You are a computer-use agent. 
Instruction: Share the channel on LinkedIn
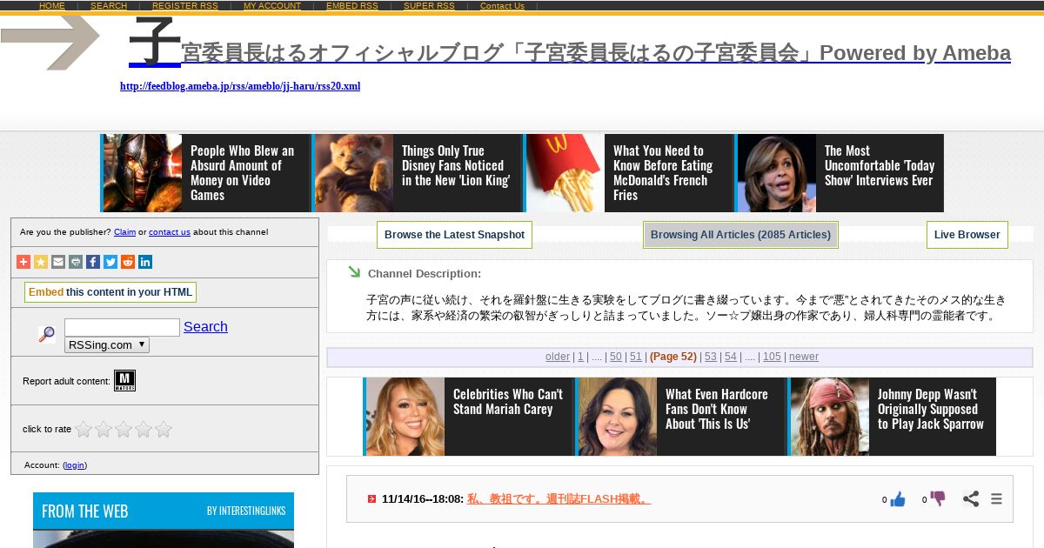145,262
